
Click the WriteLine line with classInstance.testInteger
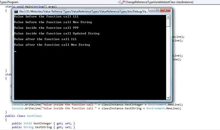click(x=97, y=105)
